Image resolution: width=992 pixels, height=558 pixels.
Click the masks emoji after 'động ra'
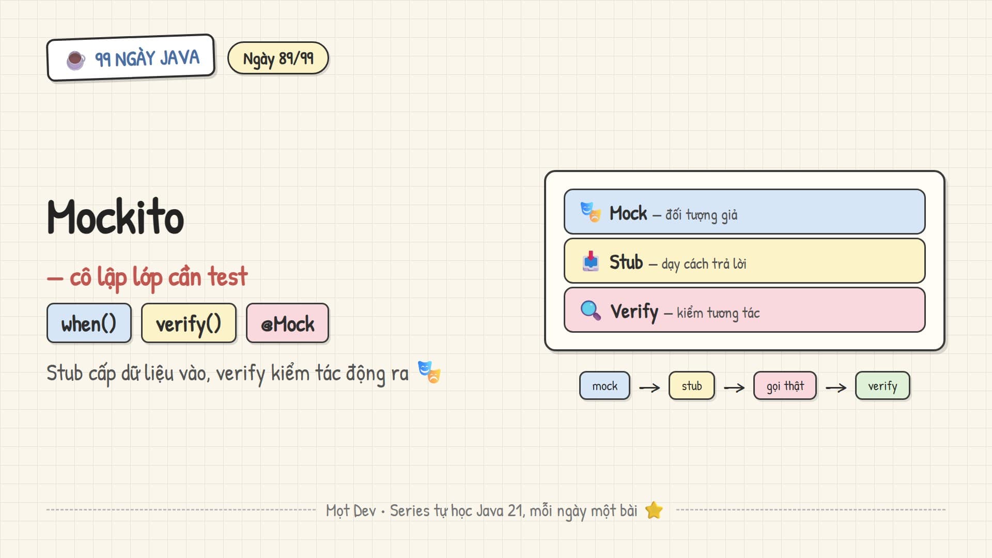[429, 372]
